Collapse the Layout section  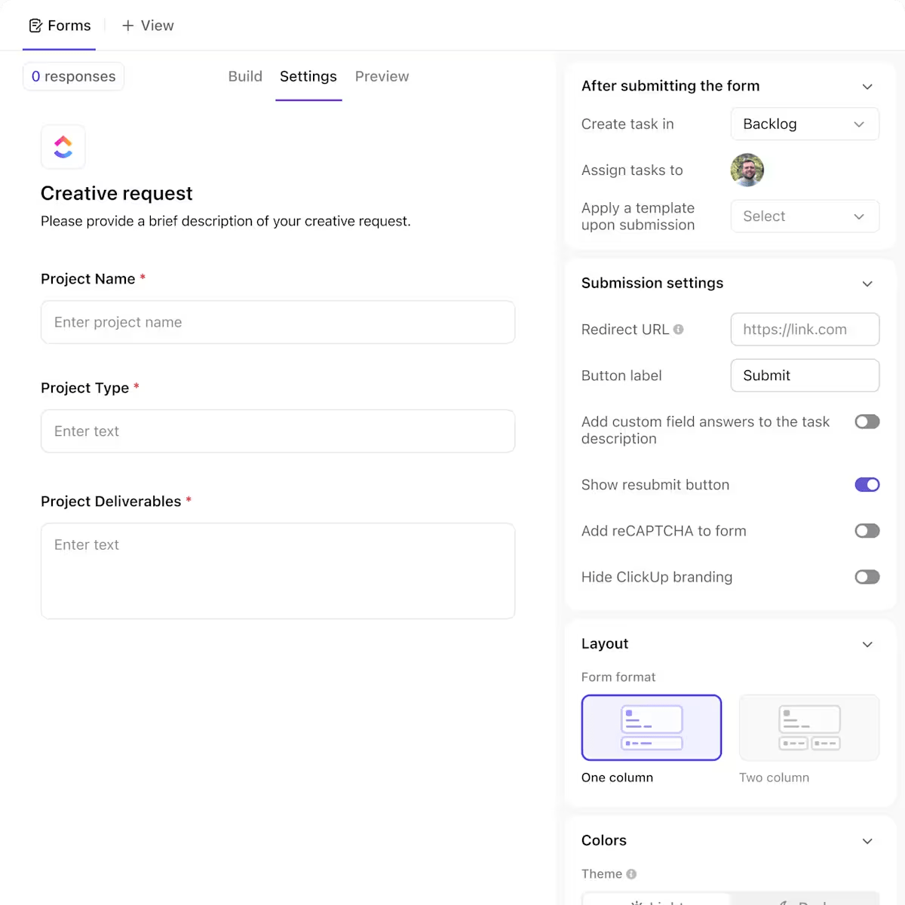867,644
